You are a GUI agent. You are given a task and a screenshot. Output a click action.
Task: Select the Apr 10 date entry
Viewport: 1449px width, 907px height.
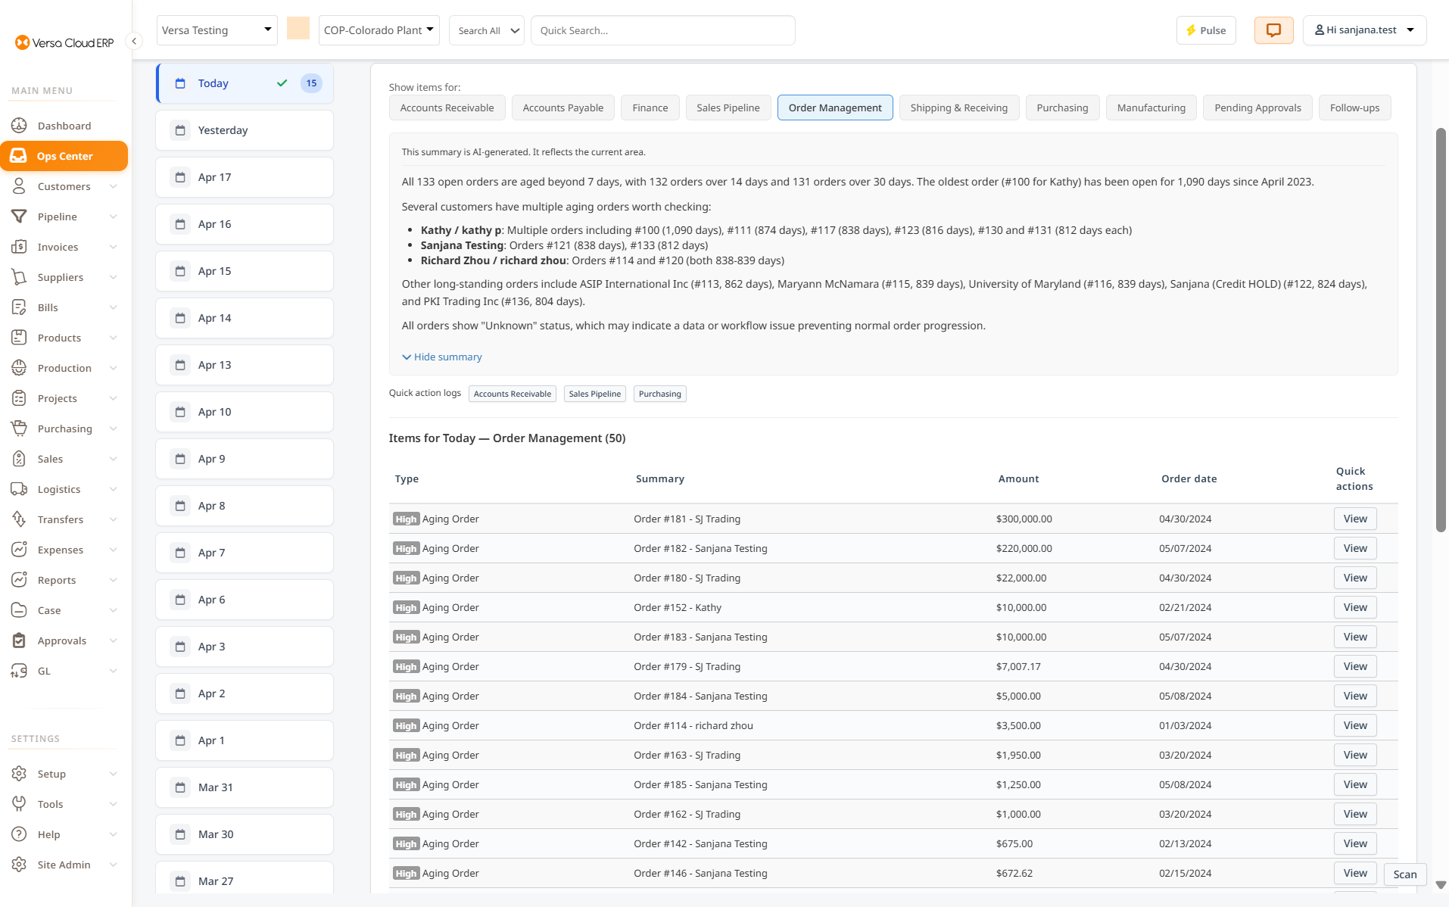(245, 412)
